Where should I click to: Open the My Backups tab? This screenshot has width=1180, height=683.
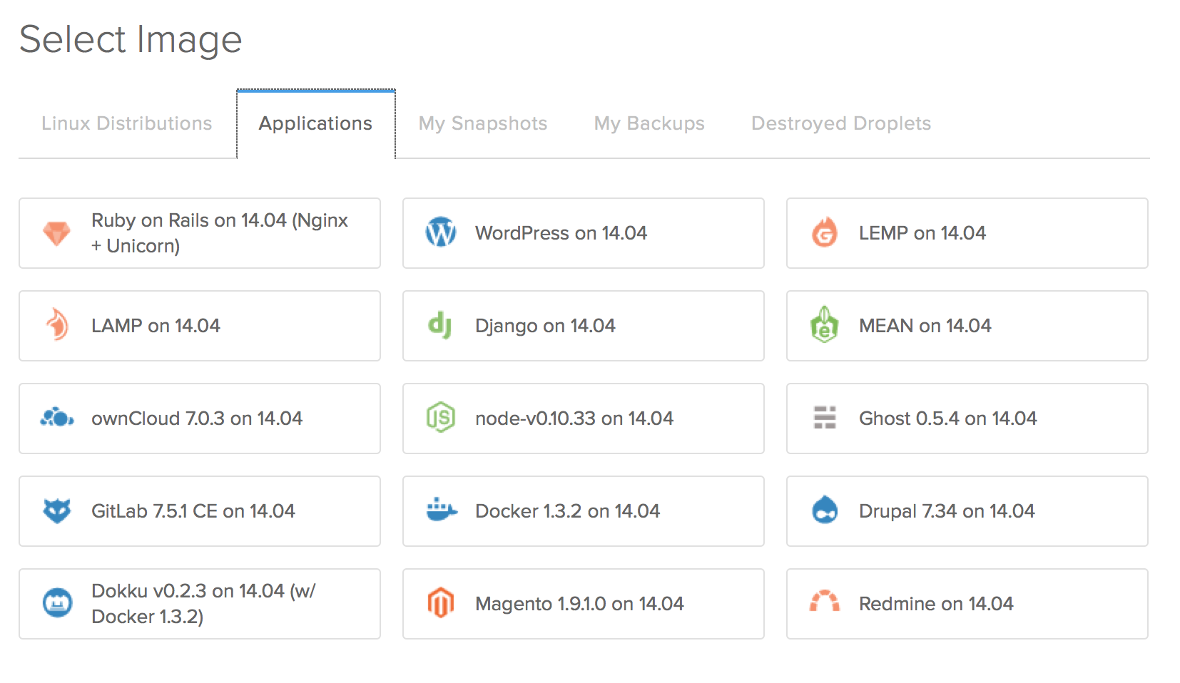point(649,123)
